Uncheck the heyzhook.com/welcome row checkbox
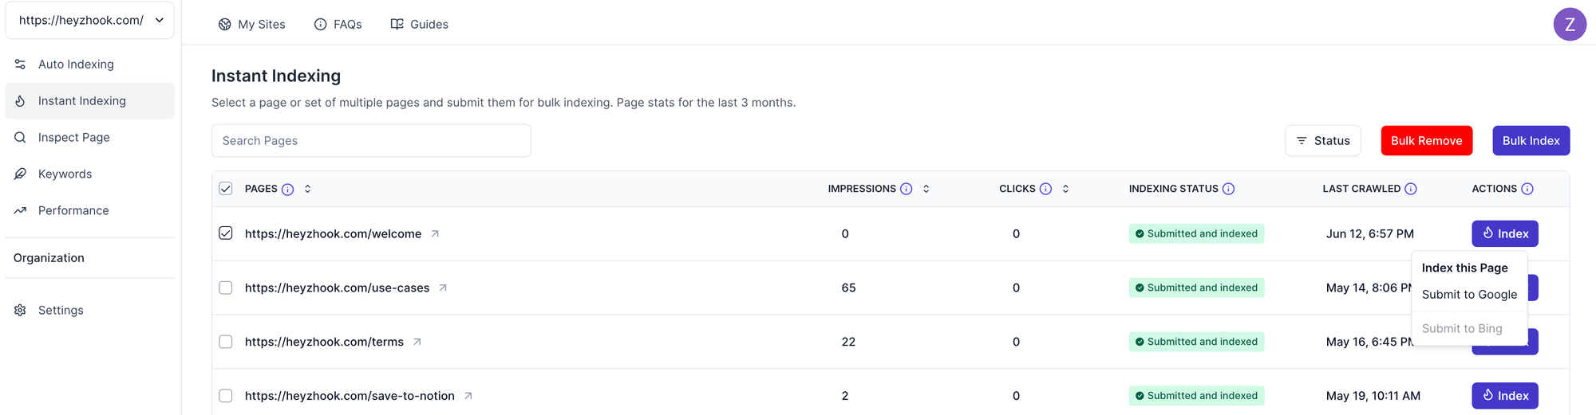 226,233
